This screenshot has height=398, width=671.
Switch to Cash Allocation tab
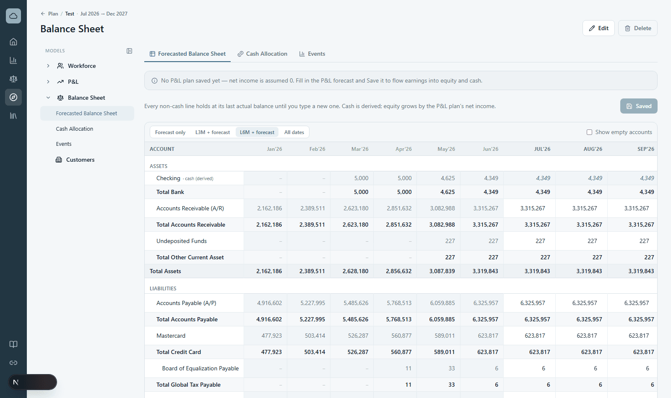click(x=263, y=54)
